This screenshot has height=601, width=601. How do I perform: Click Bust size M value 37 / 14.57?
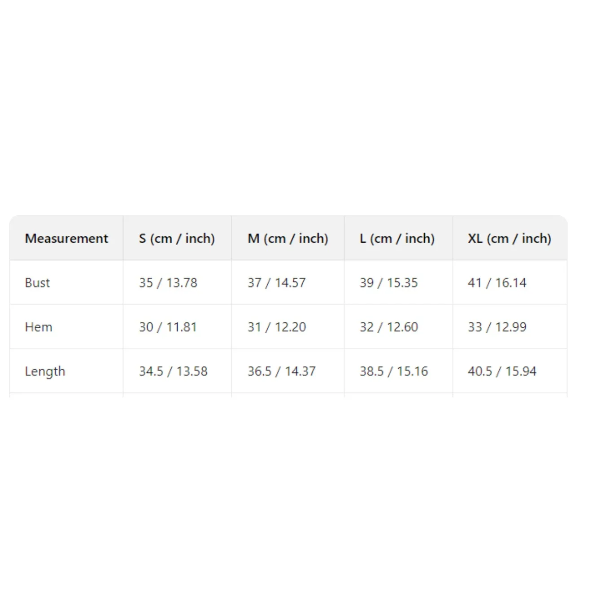click(277, 283)
